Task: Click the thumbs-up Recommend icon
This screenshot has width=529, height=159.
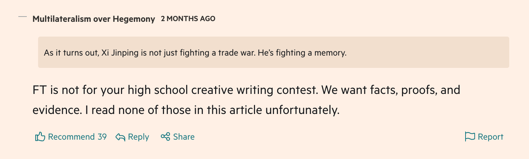Action: [x=40, y=136]
